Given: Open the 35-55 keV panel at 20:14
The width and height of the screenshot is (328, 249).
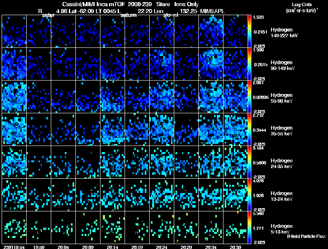Looking at the screenshot, I should 112,130.
